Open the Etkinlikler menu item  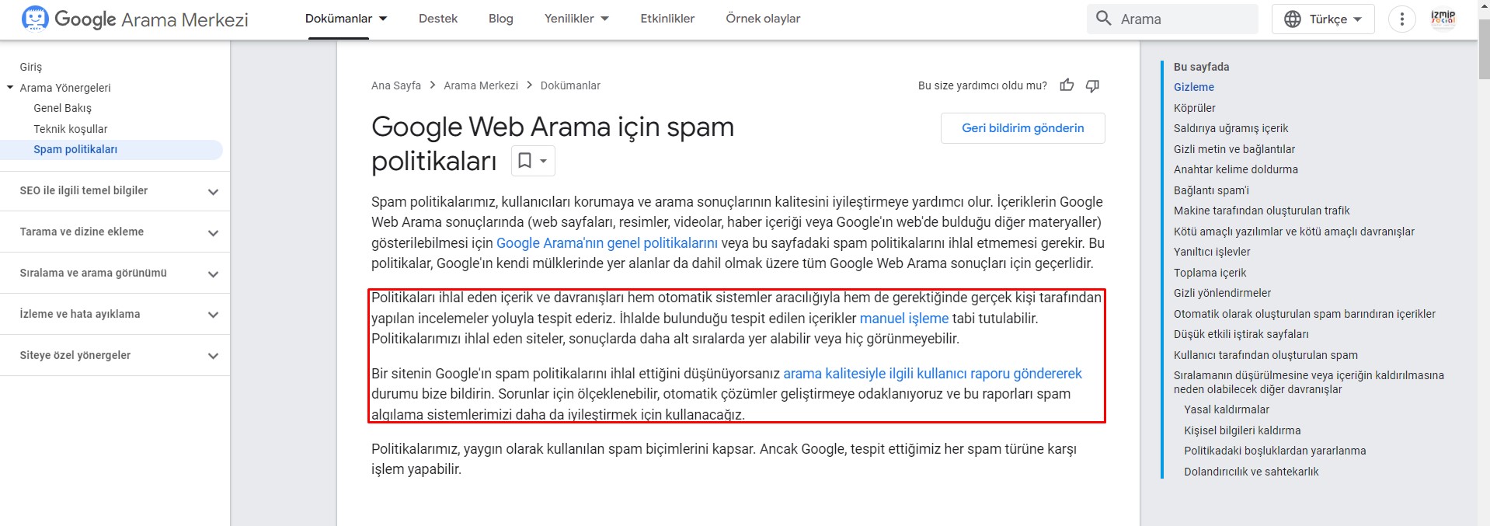[667, 19]
